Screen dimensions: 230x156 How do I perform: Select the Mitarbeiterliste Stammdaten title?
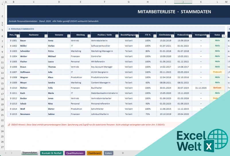(x=174, y=12)
